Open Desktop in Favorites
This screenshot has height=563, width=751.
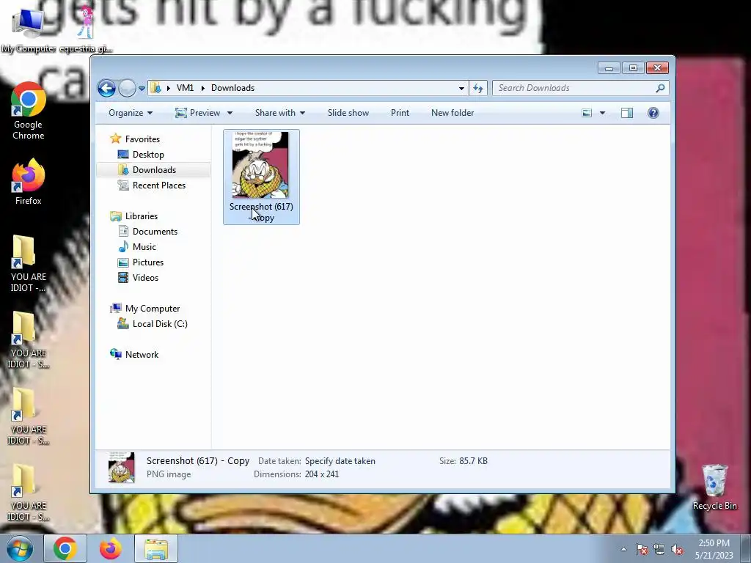[x=148, y=155]
